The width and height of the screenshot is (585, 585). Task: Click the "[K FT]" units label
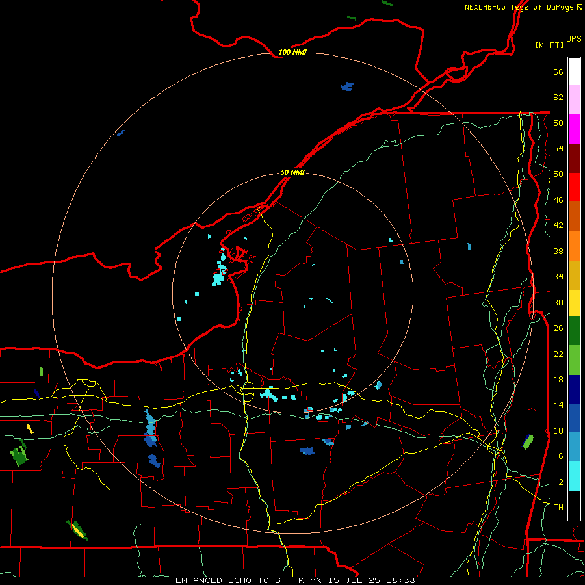coord(549,45)
